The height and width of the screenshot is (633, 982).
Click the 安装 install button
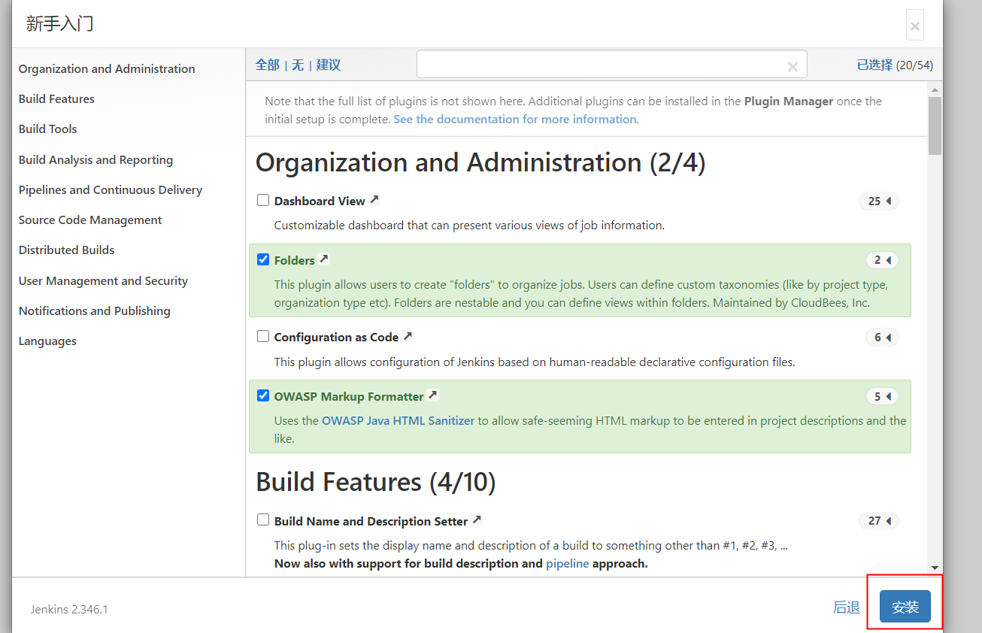click(905, 607)
